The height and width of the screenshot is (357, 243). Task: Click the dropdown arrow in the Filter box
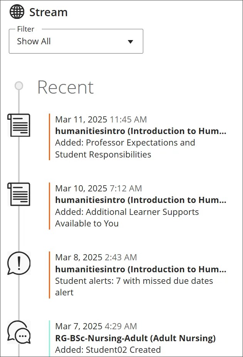tap(131, 41)
